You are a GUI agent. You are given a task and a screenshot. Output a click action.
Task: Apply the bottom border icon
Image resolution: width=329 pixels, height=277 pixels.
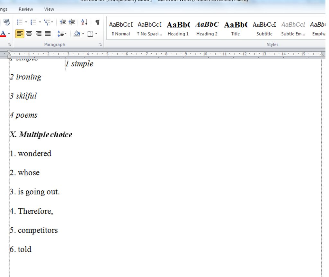(x=90, y=34)
